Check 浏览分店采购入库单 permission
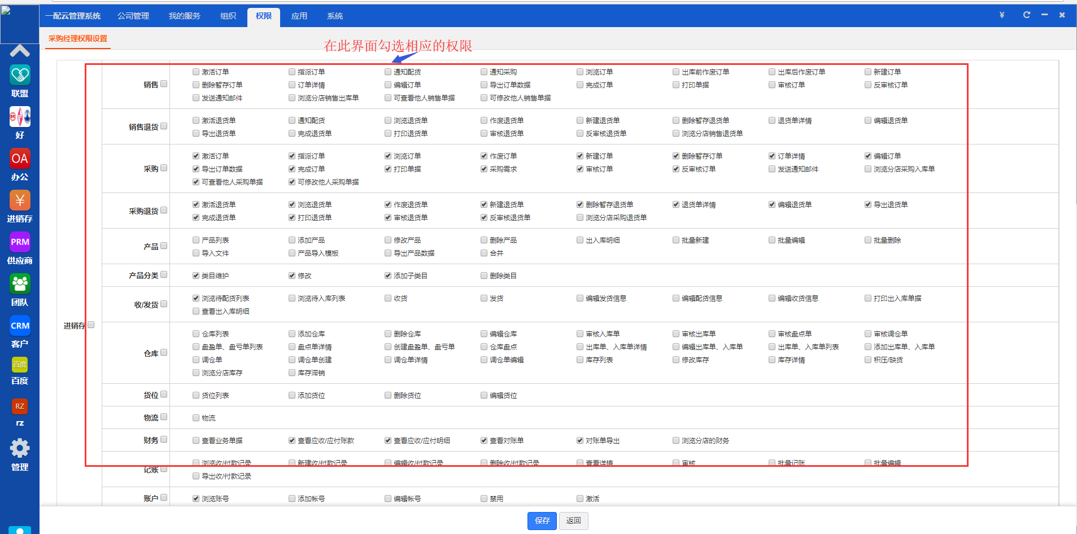The width and height of the screenshot is (1077, 534). [868, 169]
